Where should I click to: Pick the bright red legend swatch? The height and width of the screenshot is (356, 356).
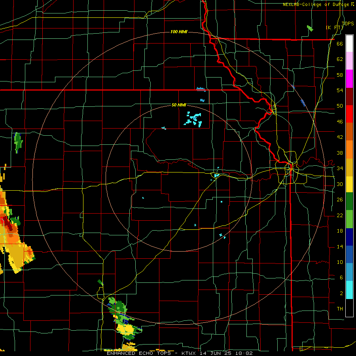(349, 114)
